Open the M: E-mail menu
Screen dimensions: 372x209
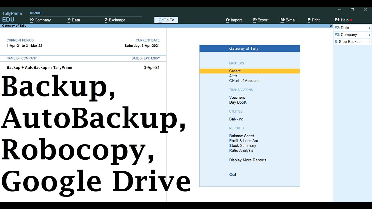288,20
